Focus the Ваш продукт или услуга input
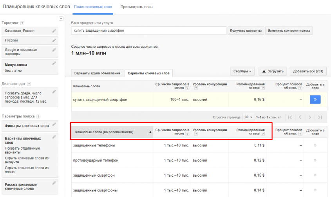The image size is (331, 197). [148, 31]
